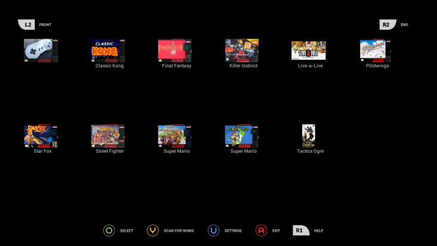Image resolution: width=437 pixels, height=246 pixels.
Task: Open SETTINGS from the bottom bar
Action: (x=233, y=230)
